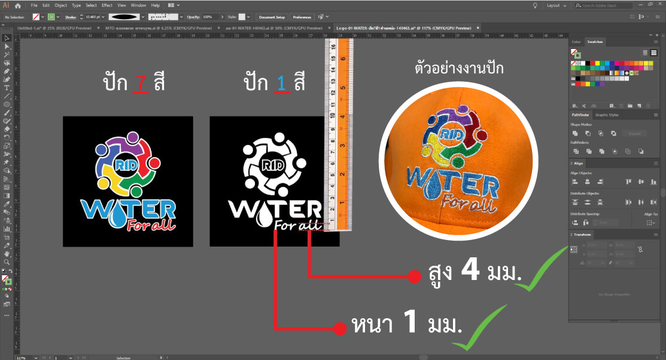Viewport: 666px width, 360px height.
Task: Select the Selection tool arrow
Action: point(7,38)
